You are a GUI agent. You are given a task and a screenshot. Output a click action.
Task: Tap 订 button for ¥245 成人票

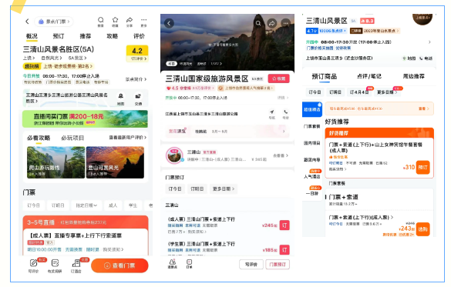(x=284, y=225)
